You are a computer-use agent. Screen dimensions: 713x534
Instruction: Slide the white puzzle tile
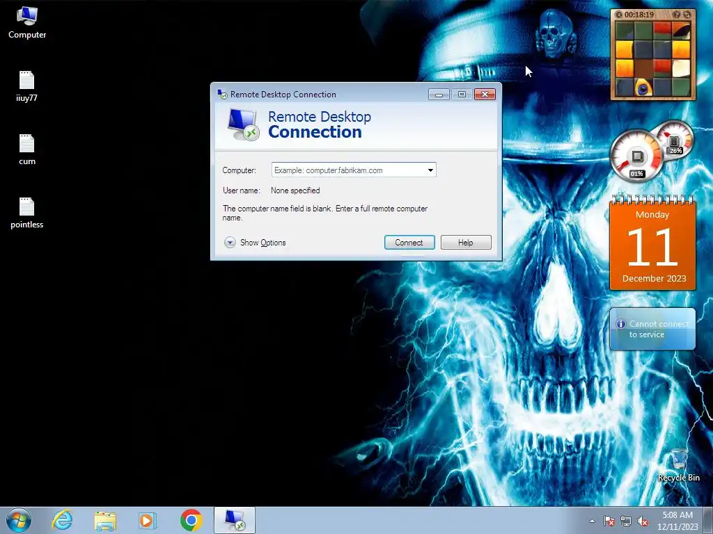[681, 68]
